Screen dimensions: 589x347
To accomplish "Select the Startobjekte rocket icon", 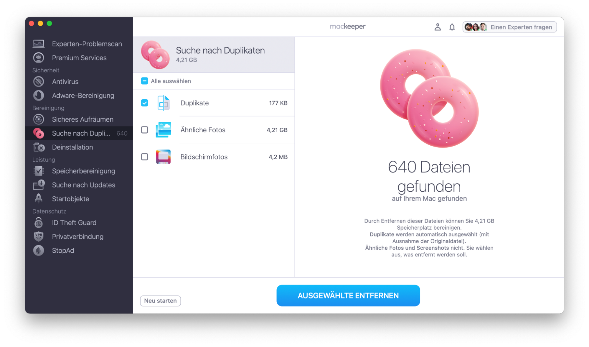I will [39, 199].
